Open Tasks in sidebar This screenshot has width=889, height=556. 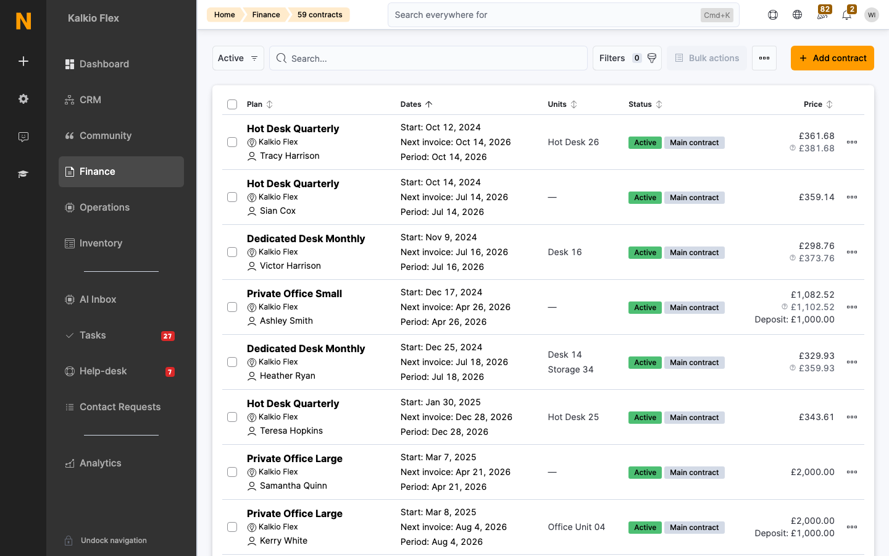(x=121, y=335)
